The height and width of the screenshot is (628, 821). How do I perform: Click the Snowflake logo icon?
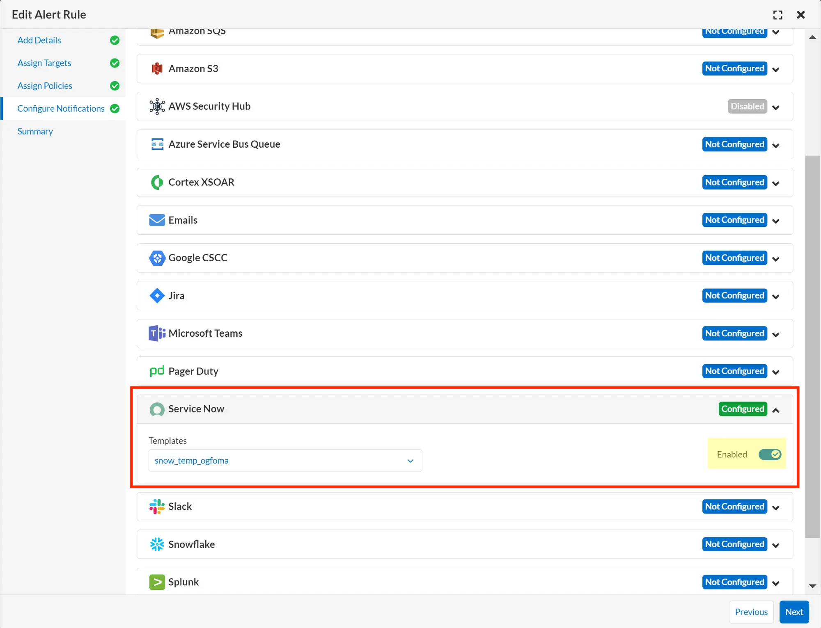(x=157, y=544)
